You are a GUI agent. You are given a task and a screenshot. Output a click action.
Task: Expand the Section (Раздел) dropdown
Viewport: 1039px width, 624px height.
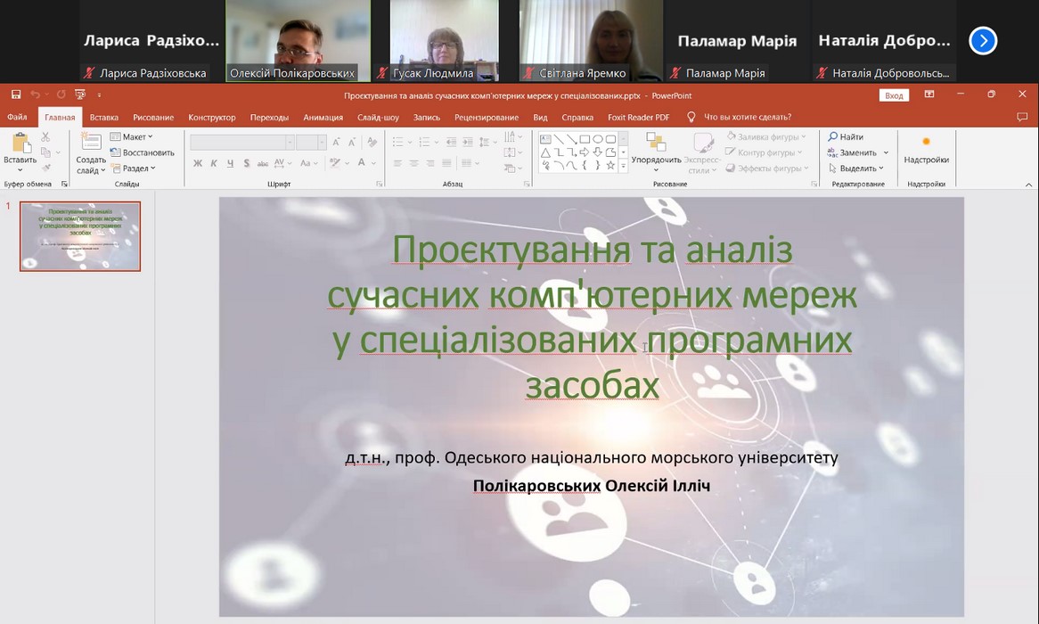pos(134,168)
